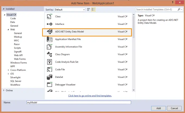Screen dimensions: 185x113
Task: Select the Class template icon
Action: (49, 16)
